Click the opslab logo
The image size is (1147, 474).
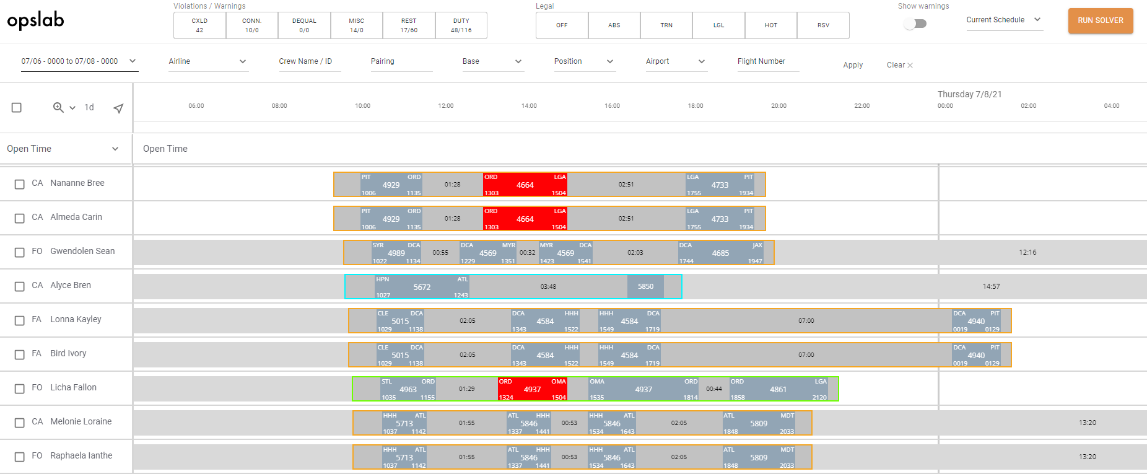point(35,20)
